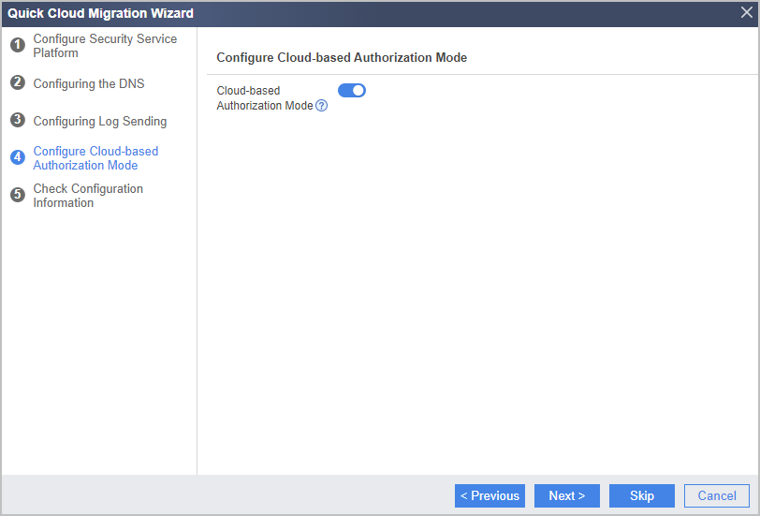
Task: Click the highlighted step 4 number circle
Action: pos(18,157)
